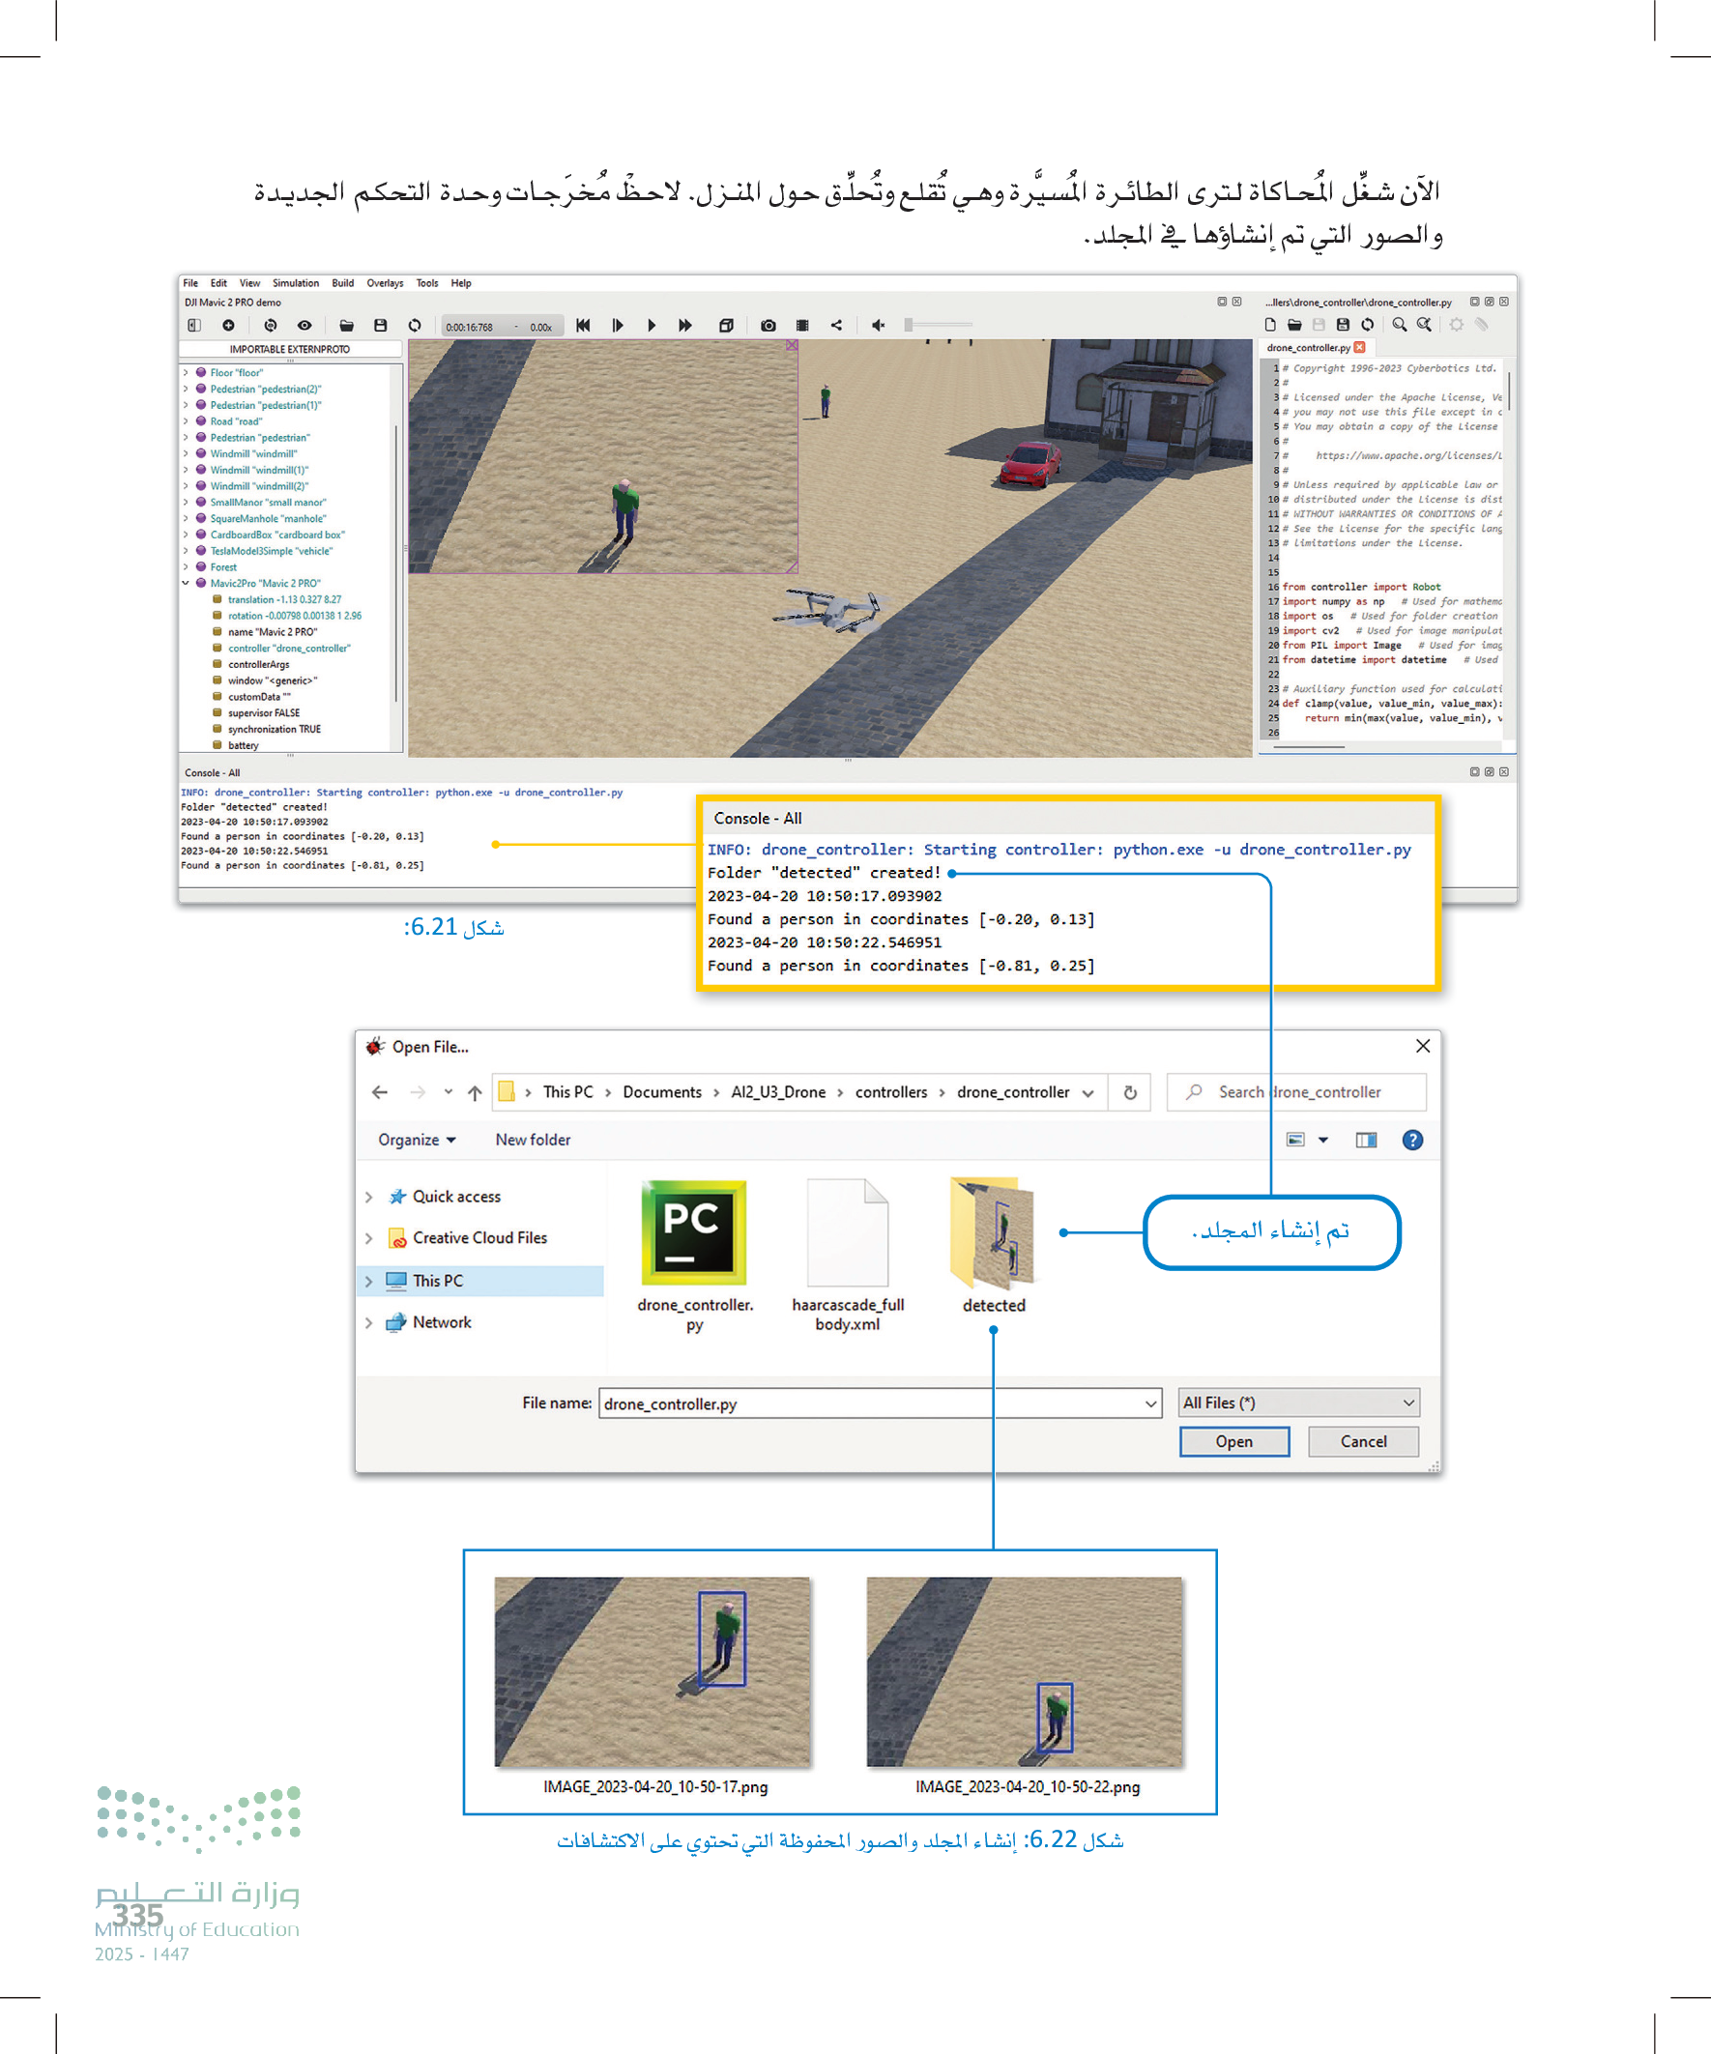This screenshot has height=2054, width=1711.
Task: Open the All Files (*) type dropdown
Action: pos(1299,1403)
